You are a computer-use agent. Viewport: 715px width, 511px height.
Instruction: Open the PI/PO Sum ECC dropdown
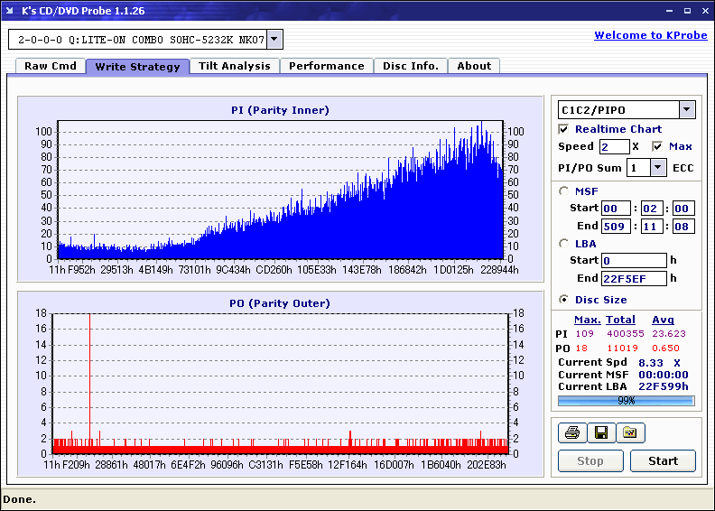pos(657,167)
